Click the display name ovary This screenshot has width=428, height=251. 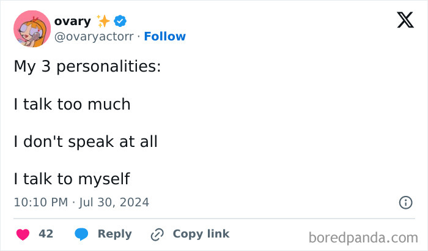(x=72, y=21)
